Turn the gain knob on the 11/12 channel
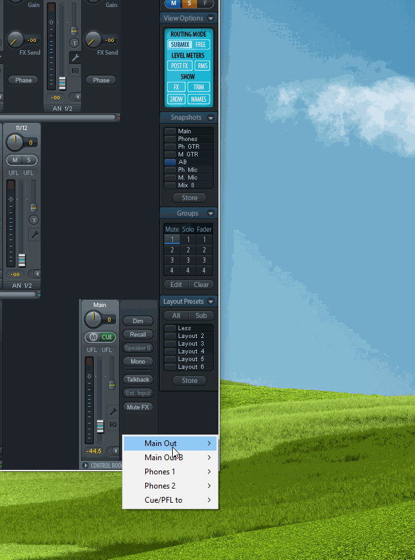 pos(15,142)
